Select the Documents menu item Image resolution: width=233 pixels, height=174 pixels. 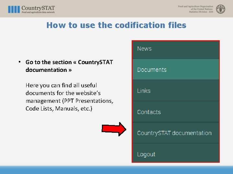coord(176,69)
